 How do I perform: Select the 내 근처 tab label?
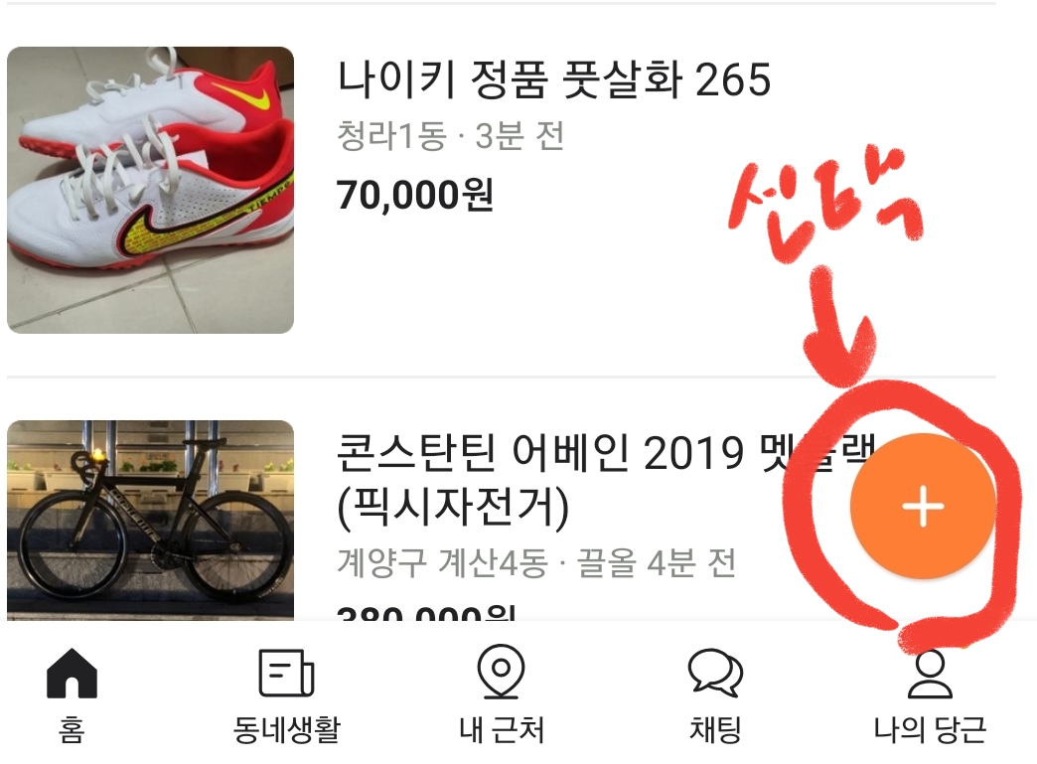[502, 729]
